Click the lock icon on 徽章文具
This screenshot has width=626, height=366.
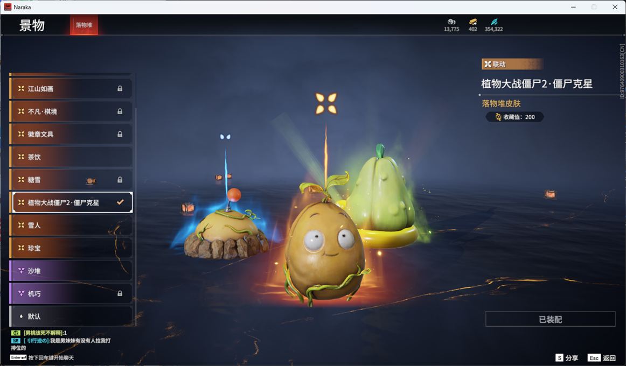120,134
